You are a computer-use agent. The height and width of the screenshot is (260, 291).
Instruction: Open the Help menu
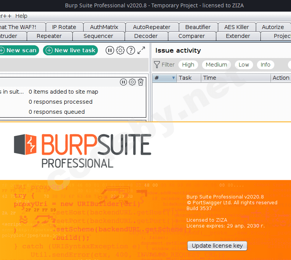[x=21, y=16]
